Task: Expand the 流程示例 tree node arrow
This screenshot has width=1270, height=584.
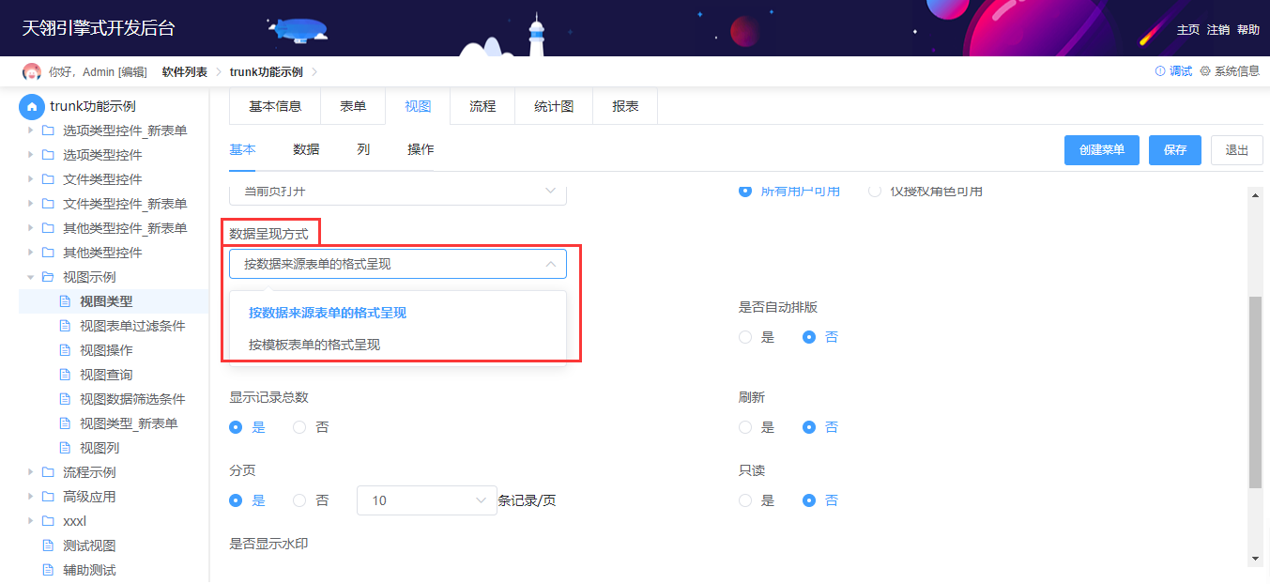Action: point(31,472)
